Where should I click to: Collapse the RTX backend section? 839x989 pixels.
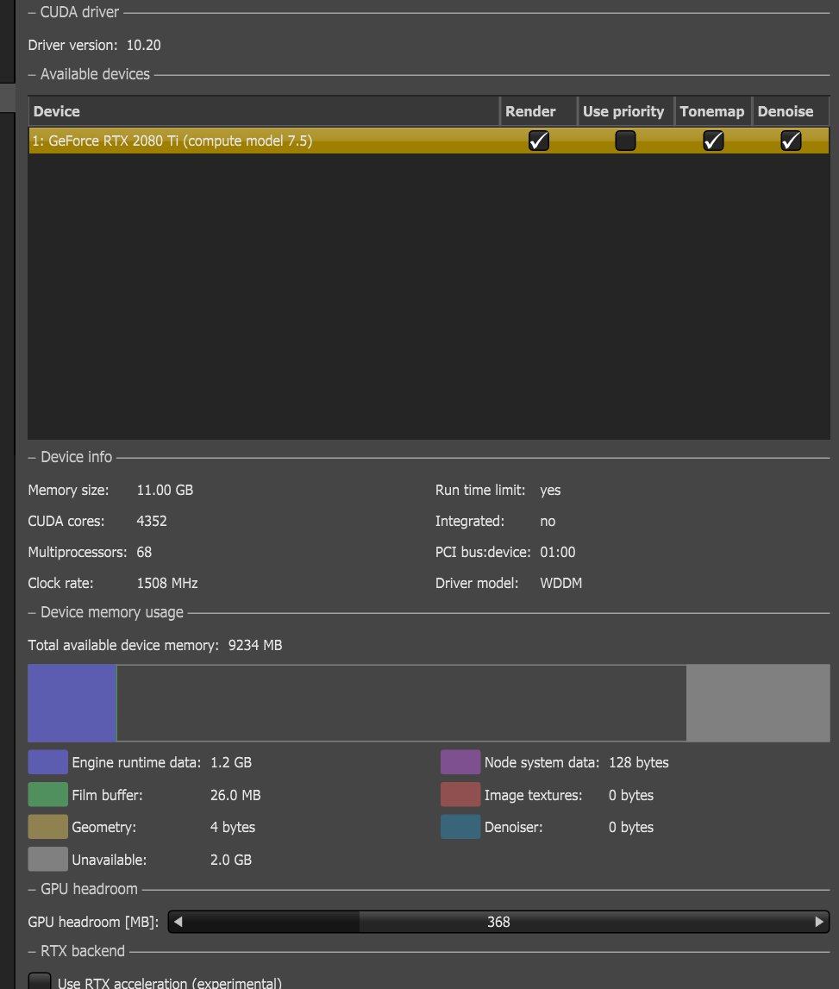click(32, 951)
